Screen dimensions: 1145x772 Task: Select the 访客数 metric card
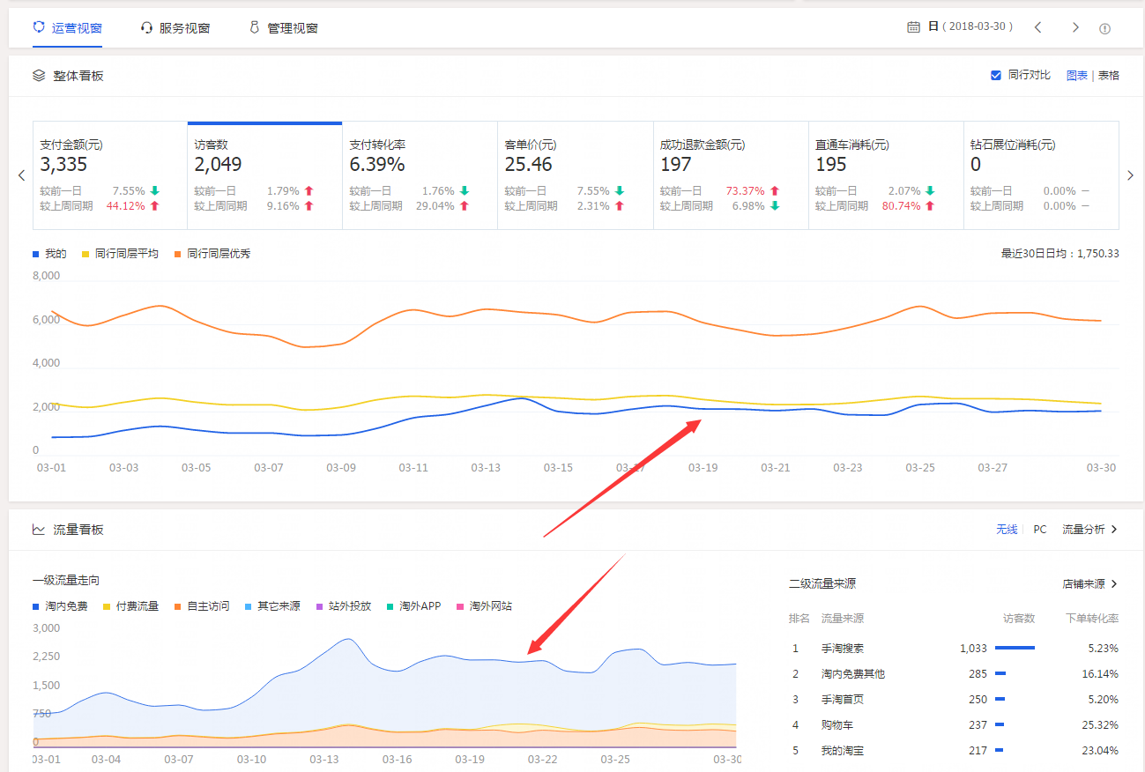click(x=264, y=175)
